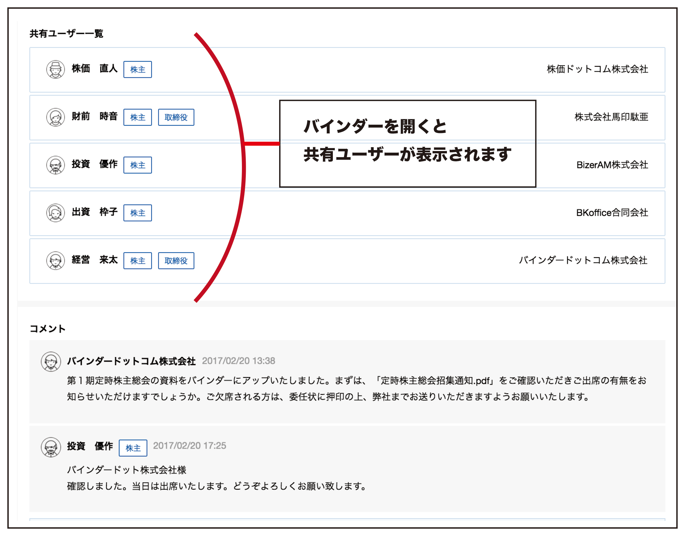Select user name 財前 時音
The height and width of the screenshot is (536, 685).
(95, 116)
